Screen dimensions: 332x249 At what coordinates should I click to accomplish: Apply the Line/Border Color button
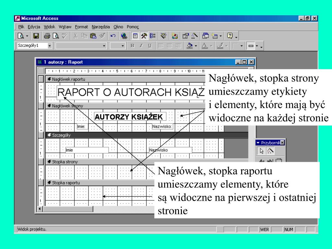click(220, 46)
